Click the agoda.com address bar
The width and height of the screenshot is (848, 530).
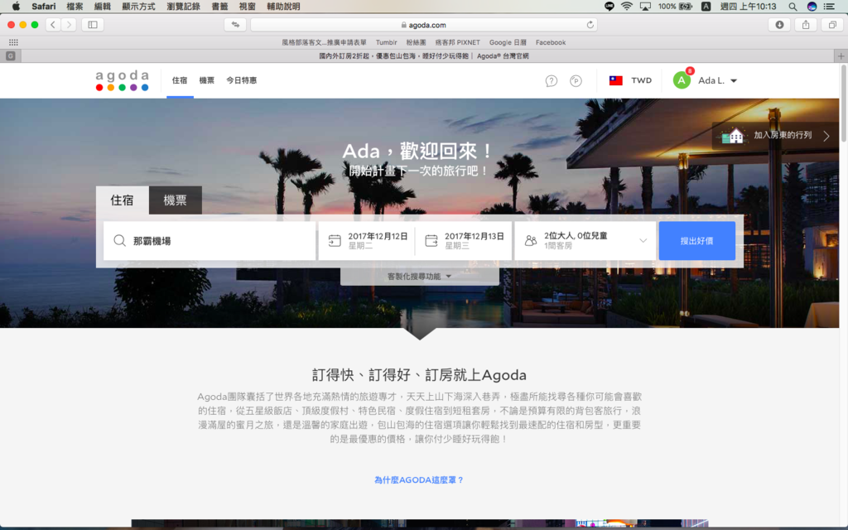tap(424, 25)
